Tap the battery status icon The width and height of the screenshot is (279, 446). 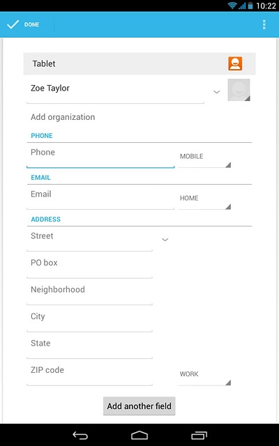tap(250, 6)
